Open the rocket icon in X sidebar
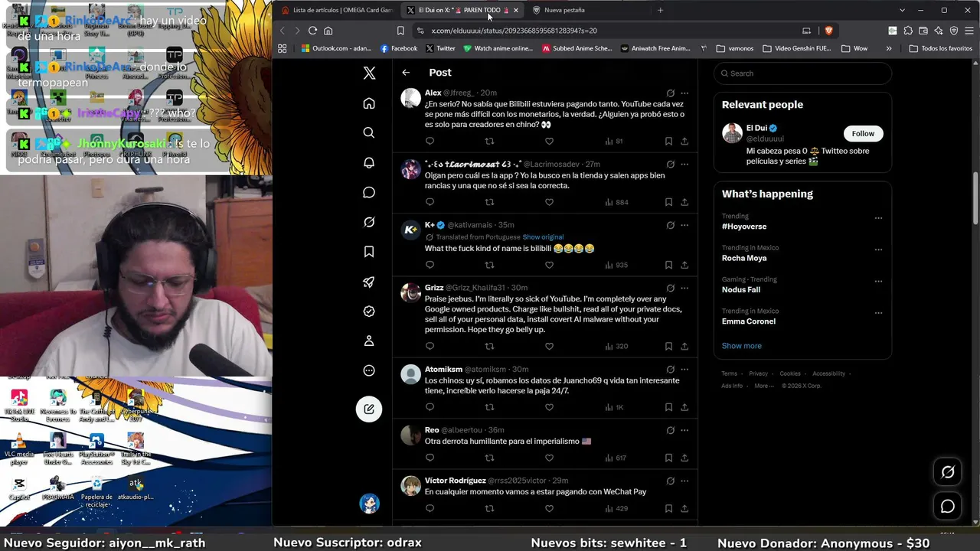Screen dimensions: 980x551 (369, 282)
